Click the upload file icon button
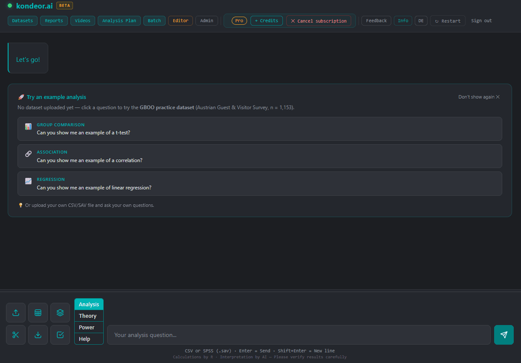521x363 pixels. [x=16, y=313]
